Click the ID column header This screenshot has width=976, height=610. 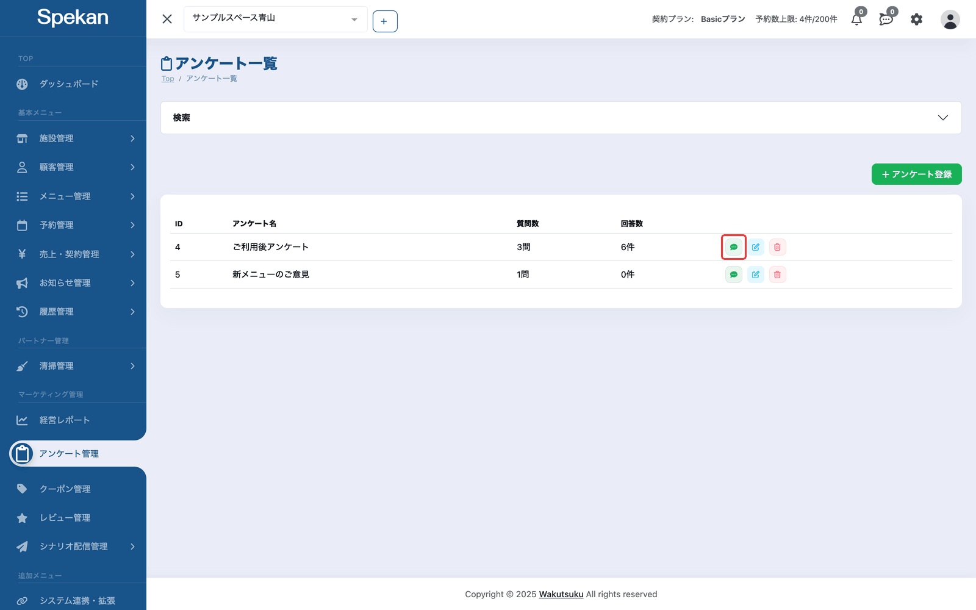click(179, 224)
